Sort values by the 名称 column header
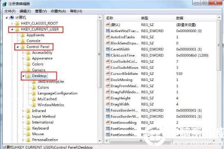The width and height of the screenshot is (224, 149). (110, 18)
